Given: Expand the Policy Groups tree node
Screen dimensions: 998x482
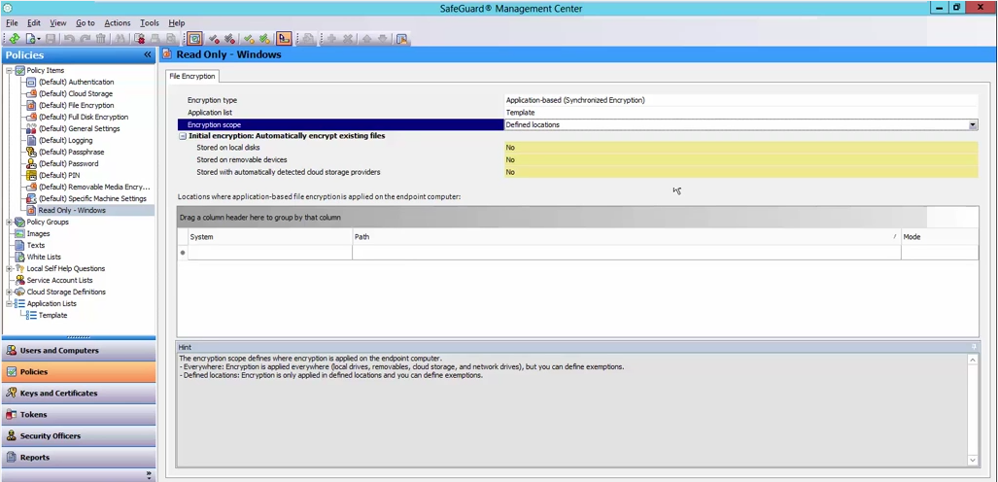Looking at the screenshot, I should click(9, 223).
